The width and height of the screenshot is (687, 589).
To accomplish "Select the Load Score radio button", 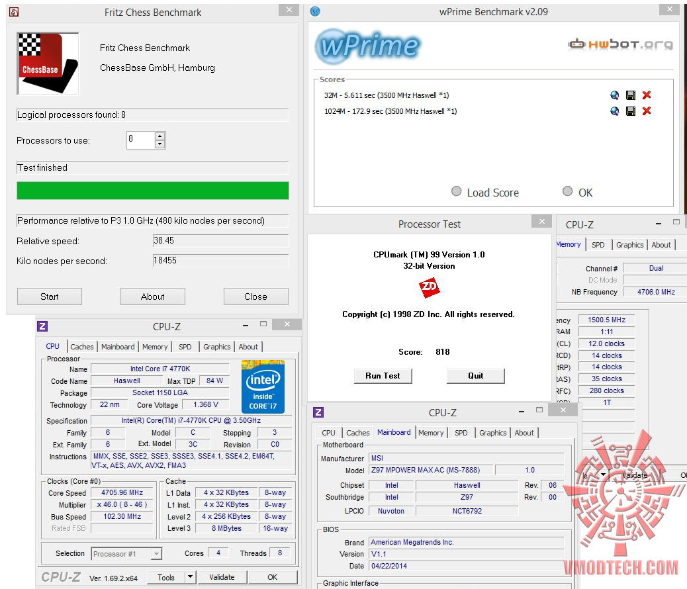I will coord(456,191).
